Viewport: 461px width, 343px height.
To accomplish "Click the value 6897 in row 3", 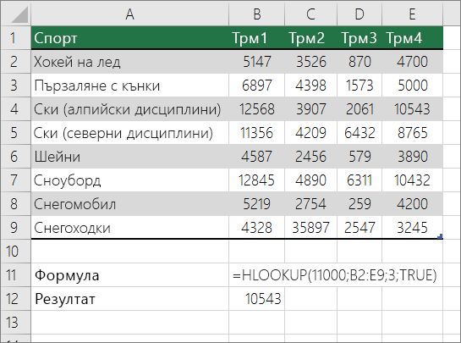I will pyautogui.click(x=256, y=86).
